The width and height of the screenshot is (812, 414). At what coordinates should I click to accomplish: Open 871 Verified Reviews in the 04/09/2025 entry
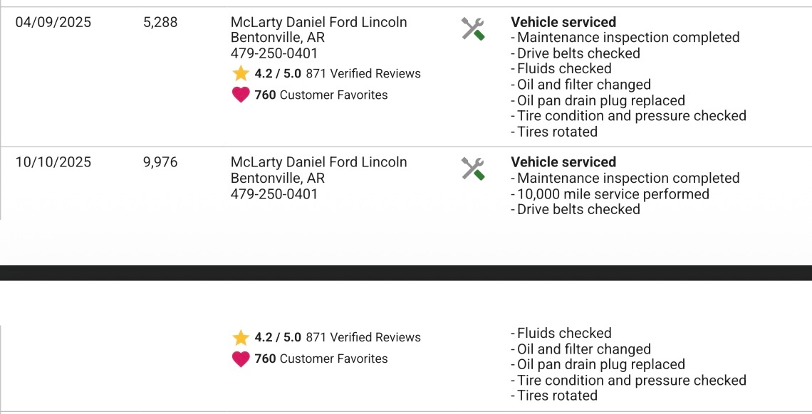coord(363,73)
